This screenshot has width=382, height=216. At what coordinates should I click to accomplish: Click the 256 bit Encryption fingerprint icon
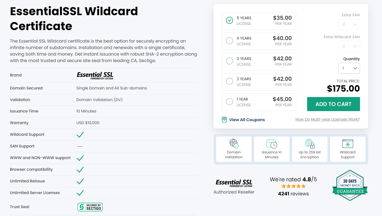coord(310,144)
